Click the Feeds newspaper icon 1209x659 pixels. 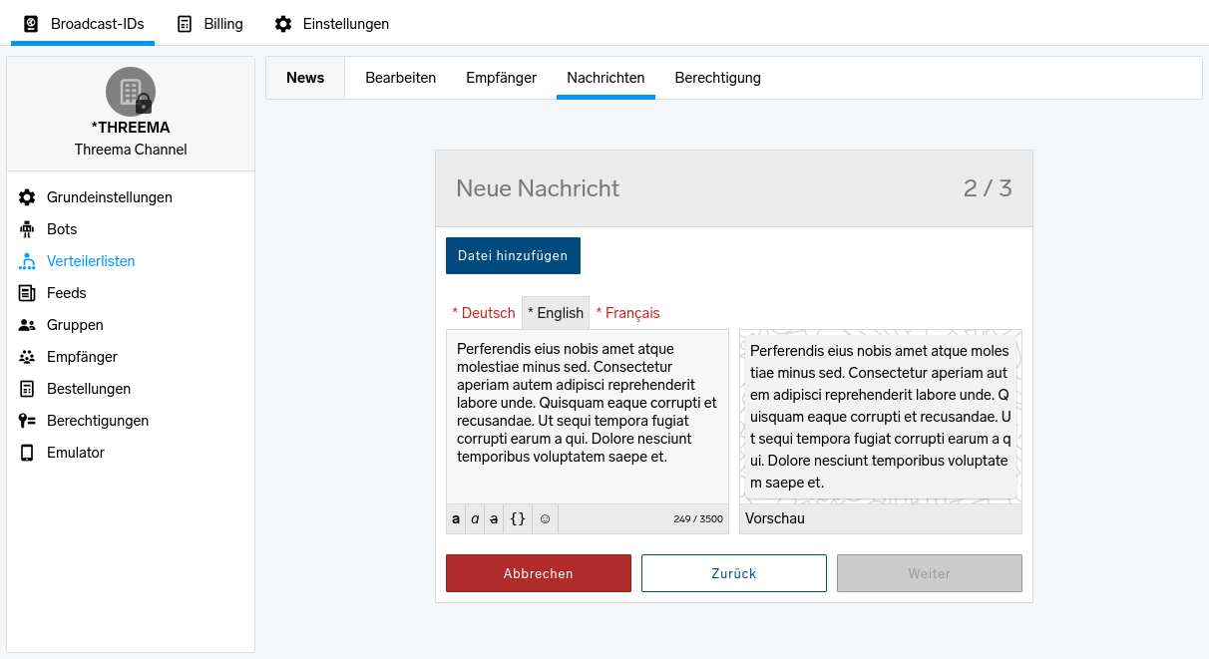point(27,293)
